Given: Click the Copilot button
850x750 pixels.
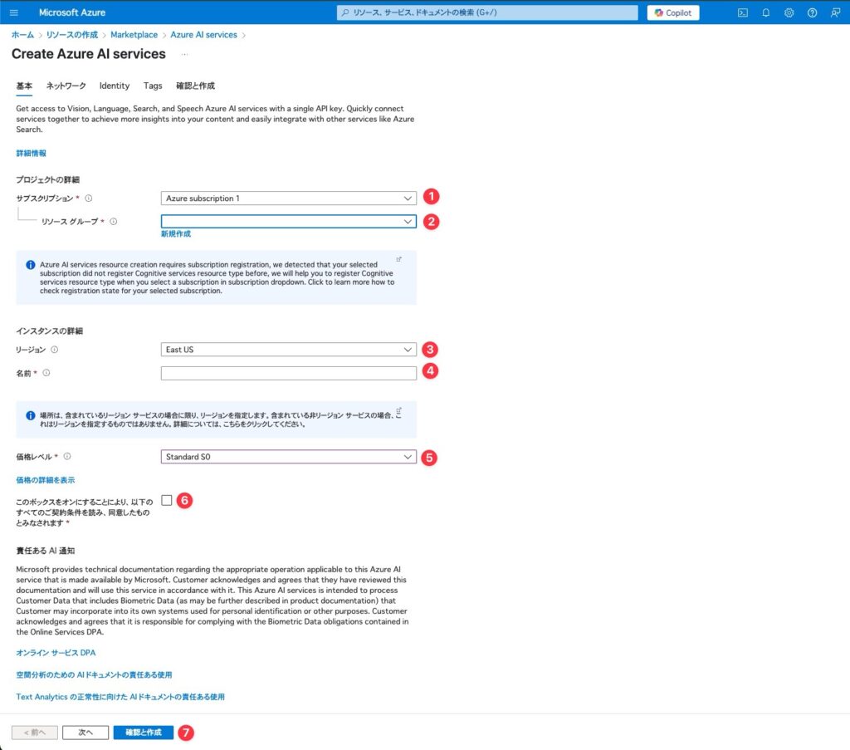Looking at the screenshot, I should 672,12.
